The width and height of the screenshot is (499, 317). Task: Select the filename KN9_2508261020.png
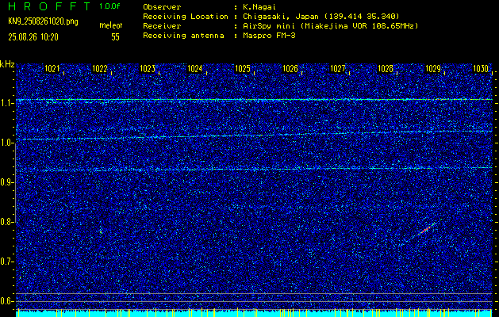point(43,22)
